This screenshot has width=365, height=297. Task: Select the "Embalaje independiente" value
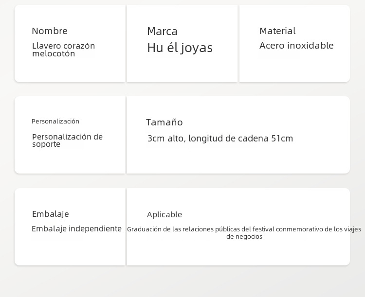(76, 228)
